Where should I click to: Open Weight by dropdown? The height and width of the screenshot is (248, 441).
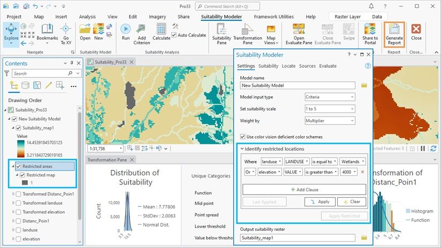click(330, 121)
